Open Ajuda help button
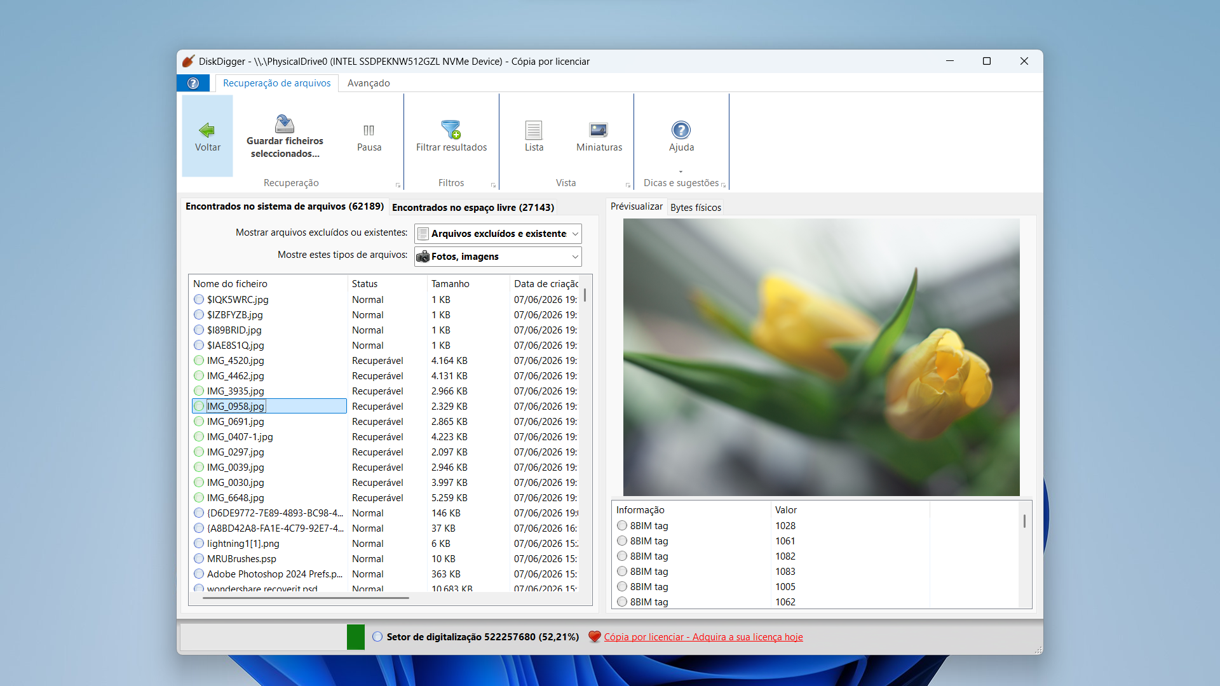 681,136
